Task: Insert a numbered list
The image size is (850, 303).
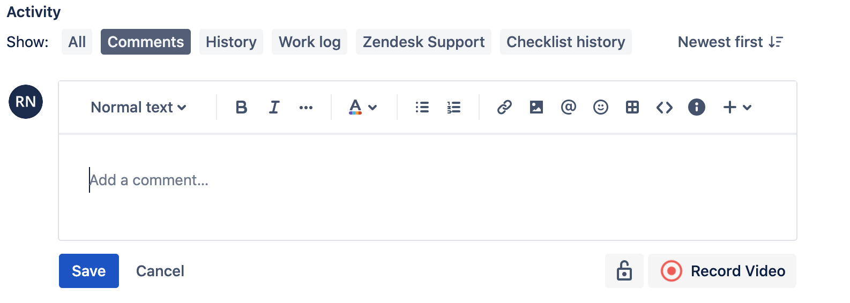Action: [454, 108]
